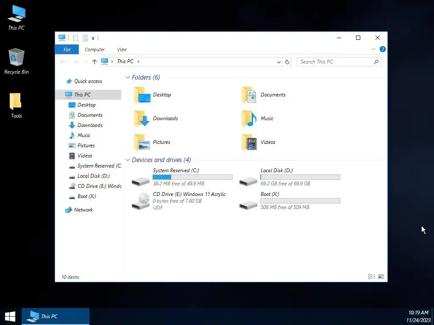The image size is (434, 325).
Task: Click the Search This PC field
Action: tap(339, 62)
